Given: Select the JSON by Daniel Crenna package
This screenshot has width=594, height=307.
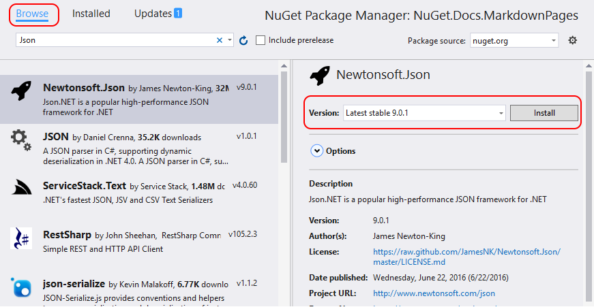Looking at the screenshot, I should [x=139, y=148].
